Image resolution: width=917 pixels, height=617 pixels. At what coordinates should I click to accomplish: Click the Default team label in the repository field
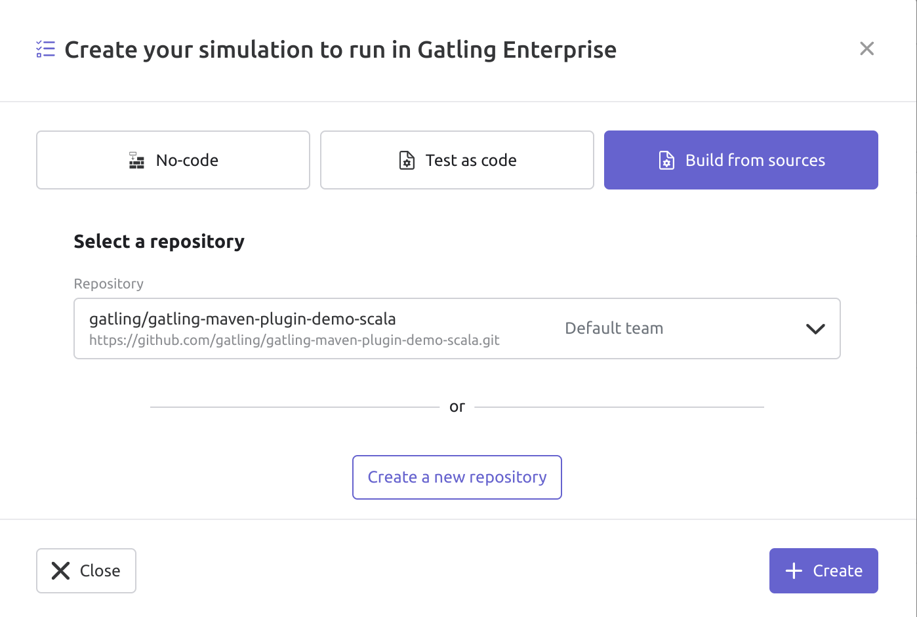[x=614, y=328]
